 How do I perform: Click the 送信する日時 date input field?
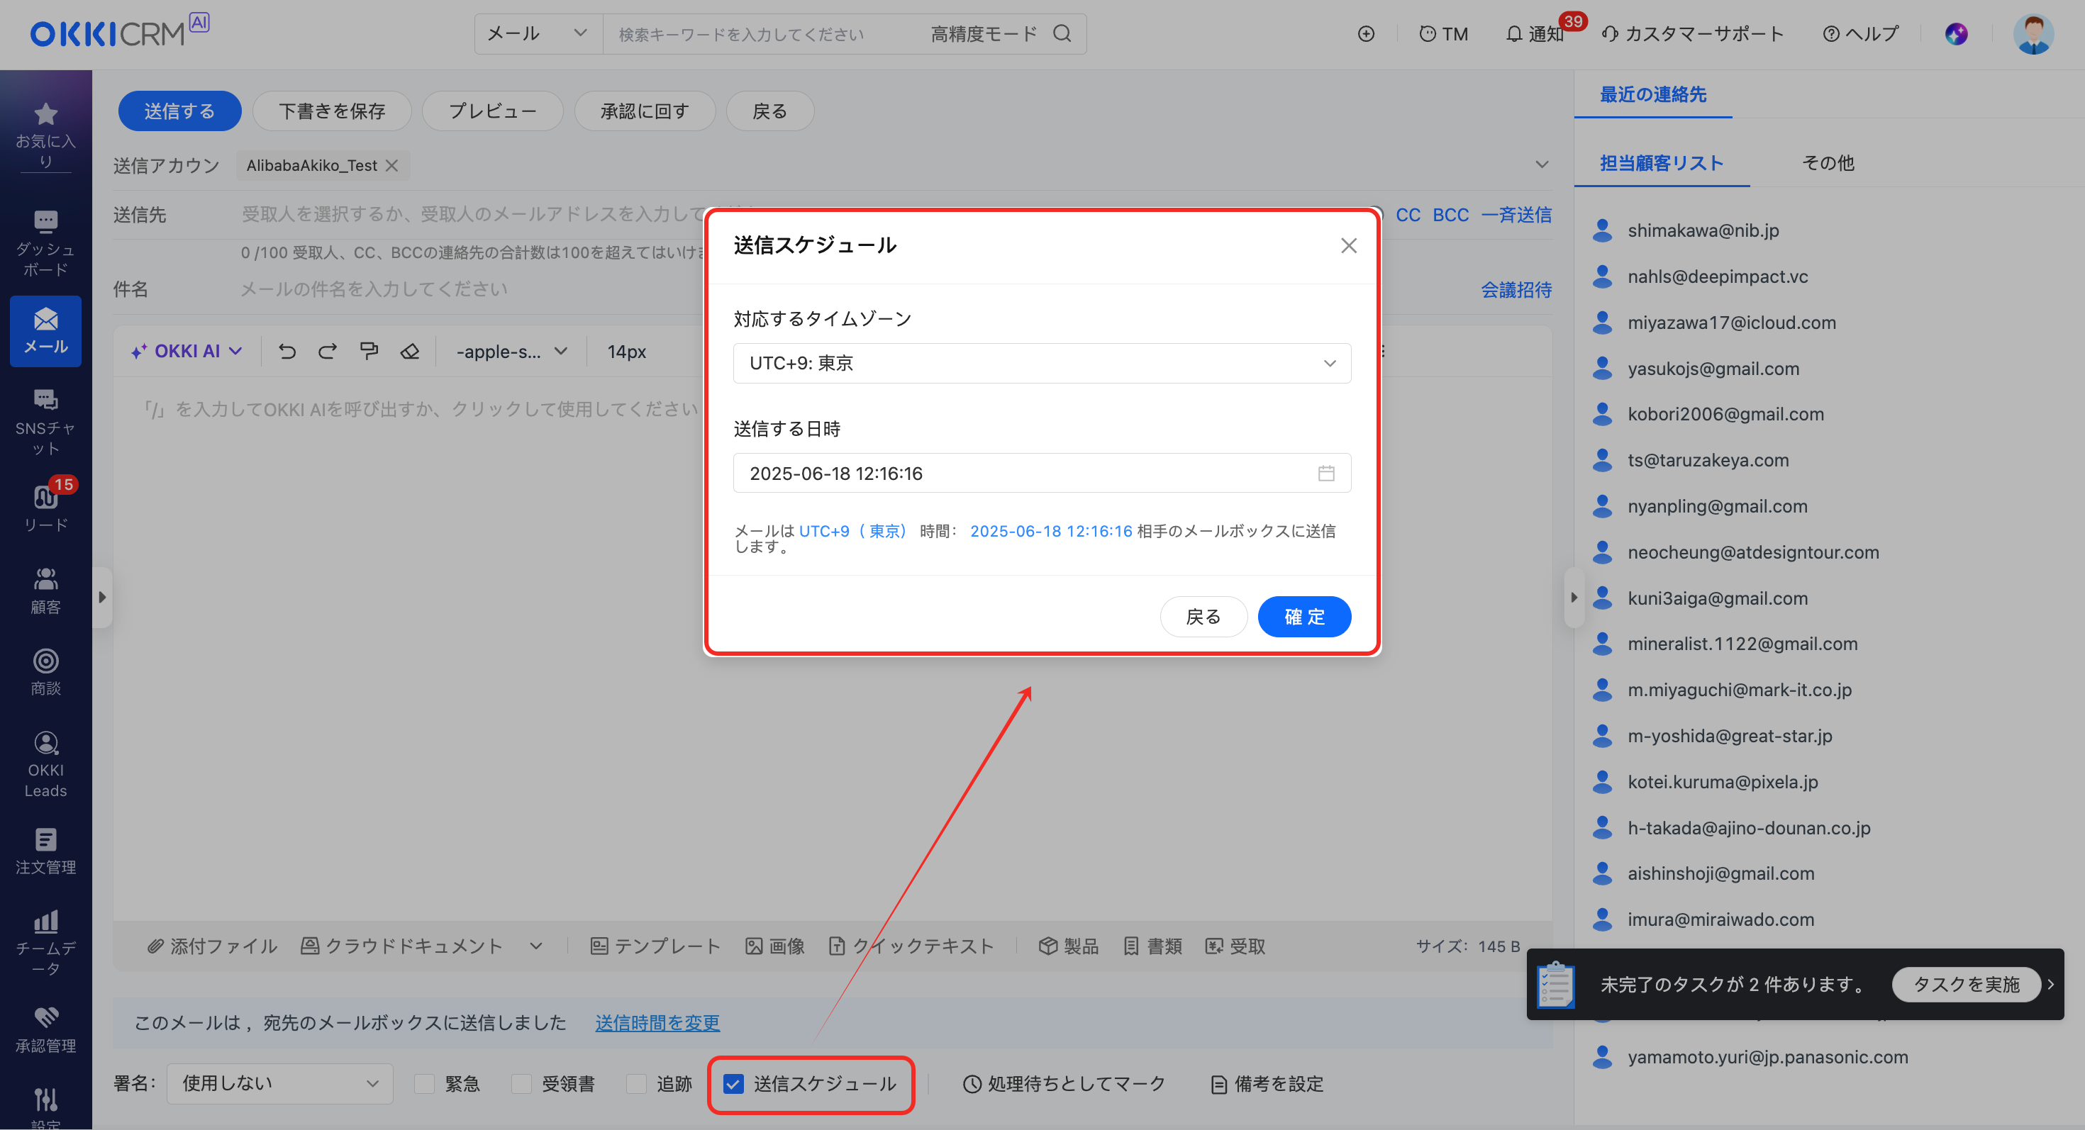1042,473
